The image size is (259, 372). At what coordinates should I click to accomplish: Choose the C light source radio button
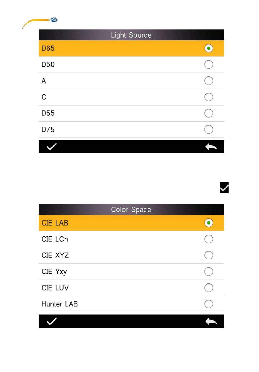tap(209, 97)
